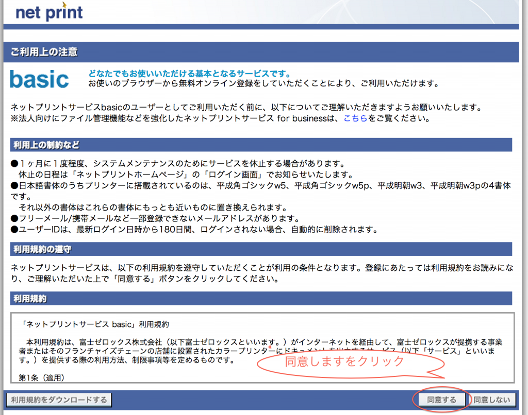528x415 pixels.
Task: Click the 同意する agree button
Action: point(441,400)
